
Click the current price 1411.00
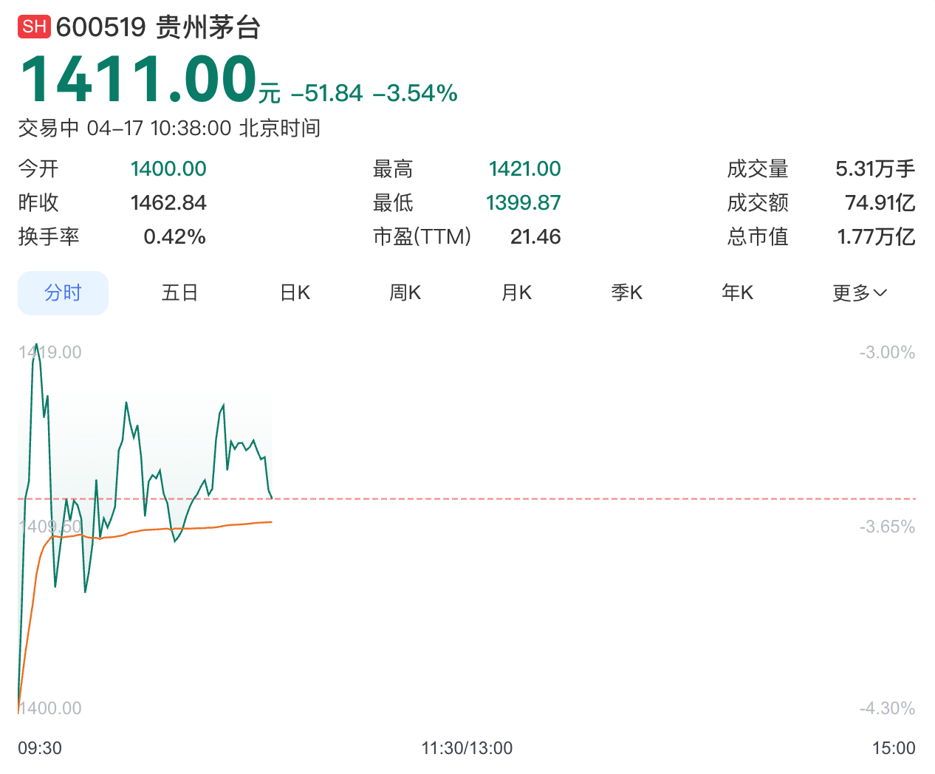pos(139,80)
